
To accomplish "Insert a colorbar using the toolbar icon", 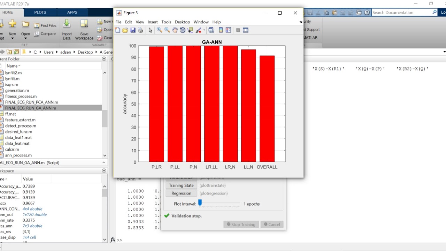I will tap(221, 30).
